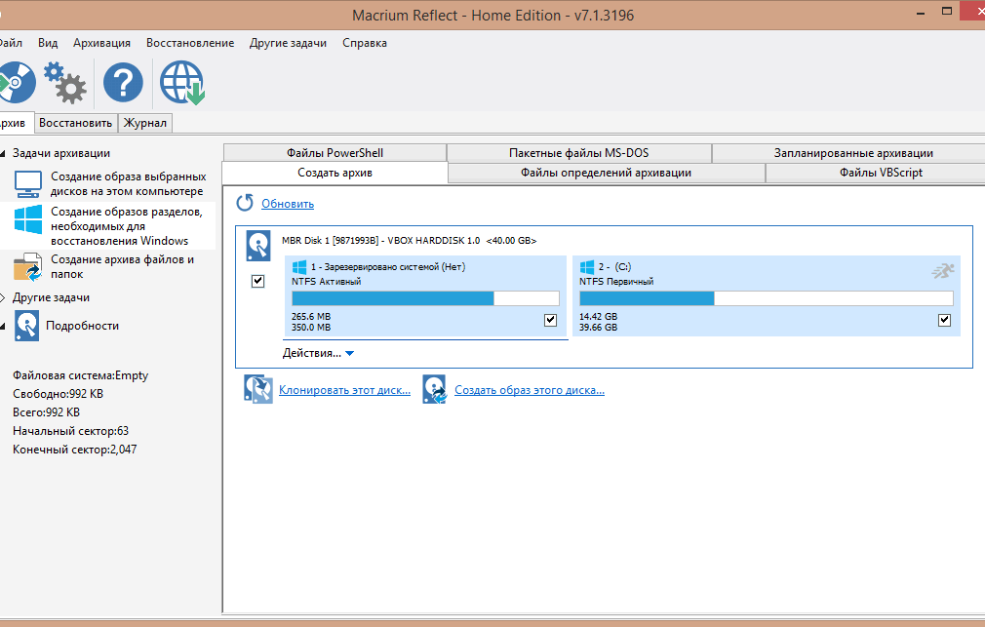The image size is (985, 627).
Task: Toggle the whole MBR Disk 1 checkbox
Action: pyautogui.click(x=258, y=281)
